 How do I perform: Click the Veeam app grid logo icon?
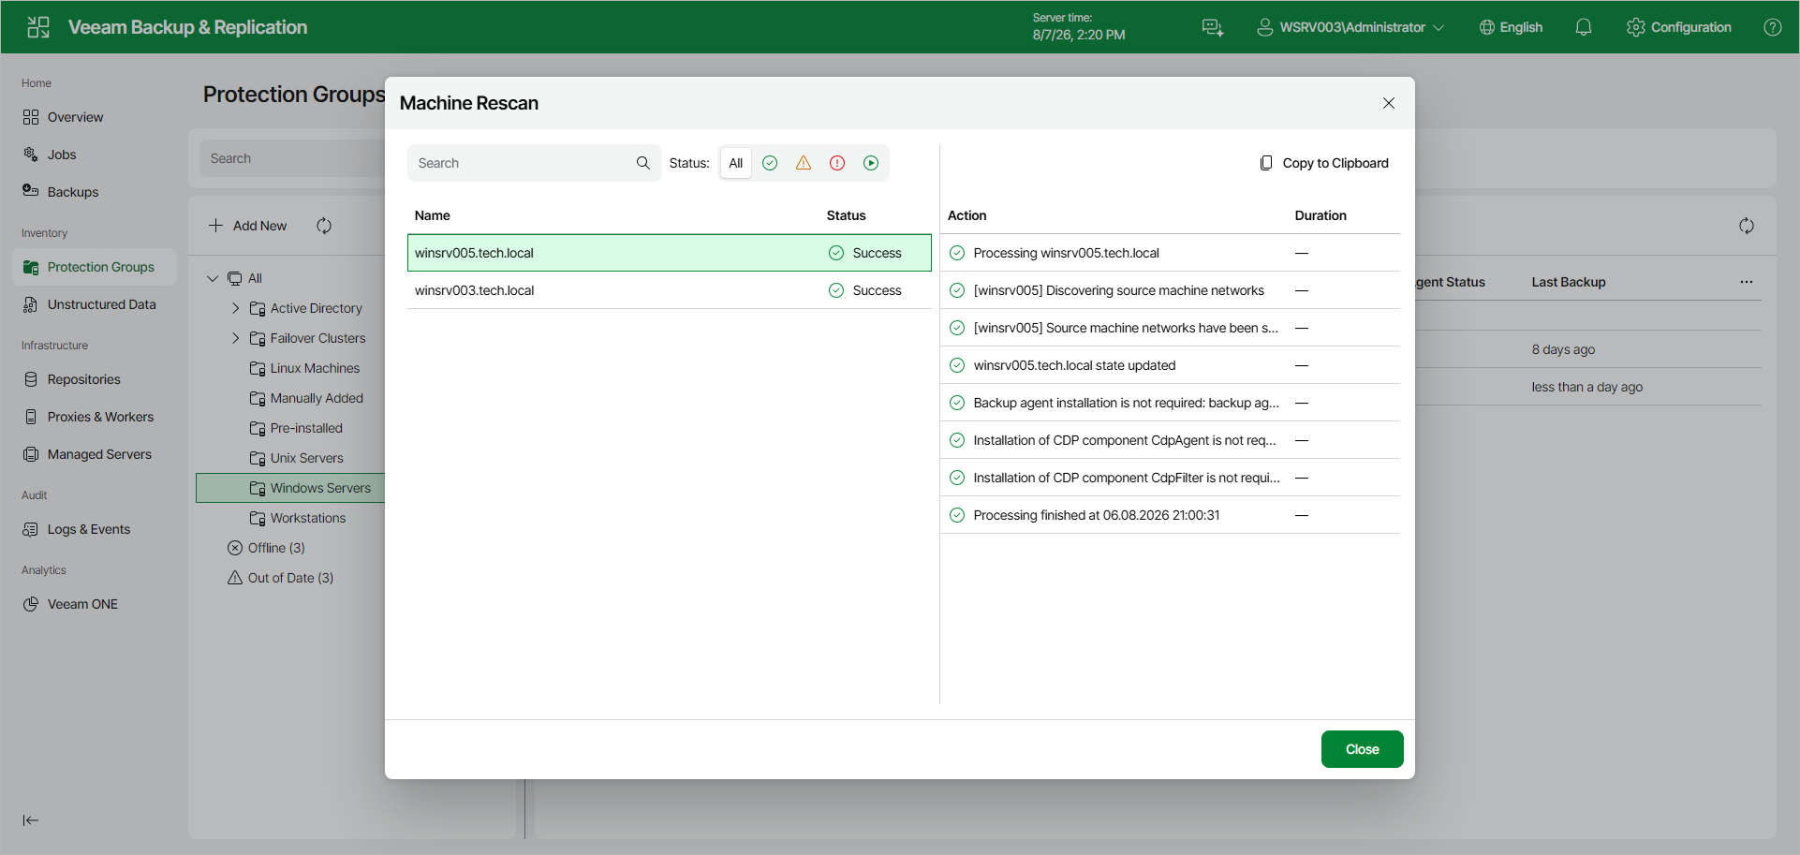38,27
